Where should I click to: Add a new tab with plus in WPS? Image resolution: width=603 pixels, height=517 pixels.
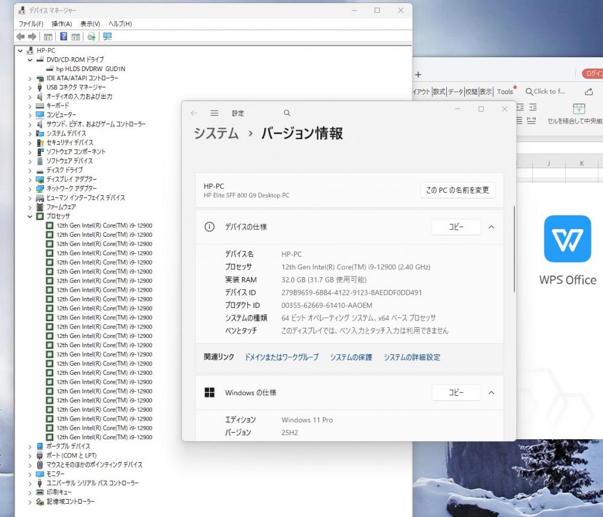418,75
